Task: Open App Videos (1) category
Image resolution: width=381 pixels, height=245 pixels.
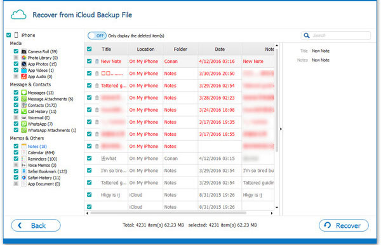Action: [x=41, y=70]
